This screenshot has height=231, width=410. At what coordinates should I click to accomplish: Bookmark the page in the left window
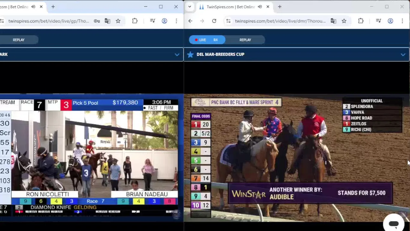[118, 21]
